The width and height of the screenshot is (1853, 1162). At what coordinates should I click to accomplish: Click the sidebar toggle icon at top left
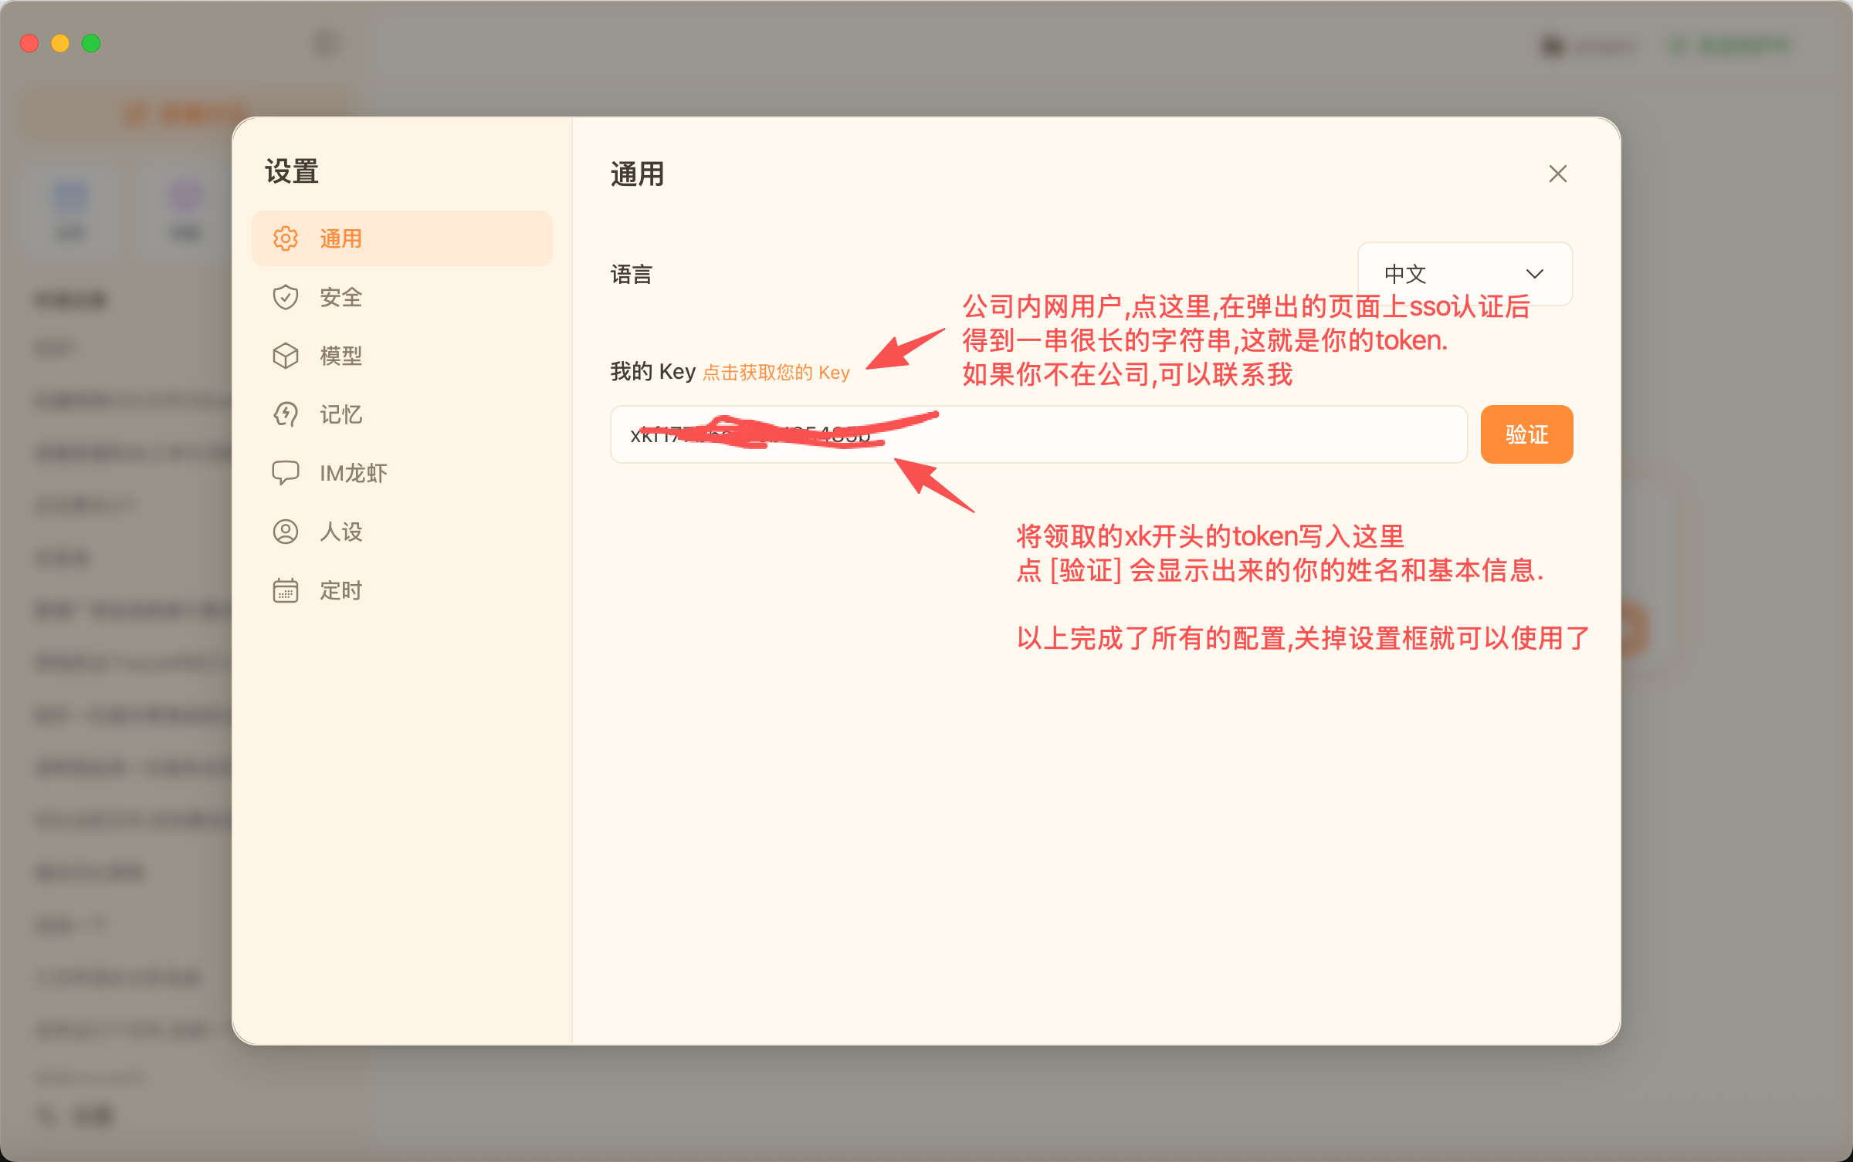tap(327, 42)
